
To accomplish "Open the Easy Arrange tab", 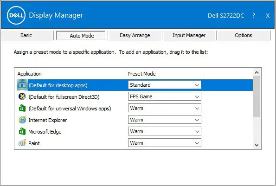I will click(x=135, y=36).
